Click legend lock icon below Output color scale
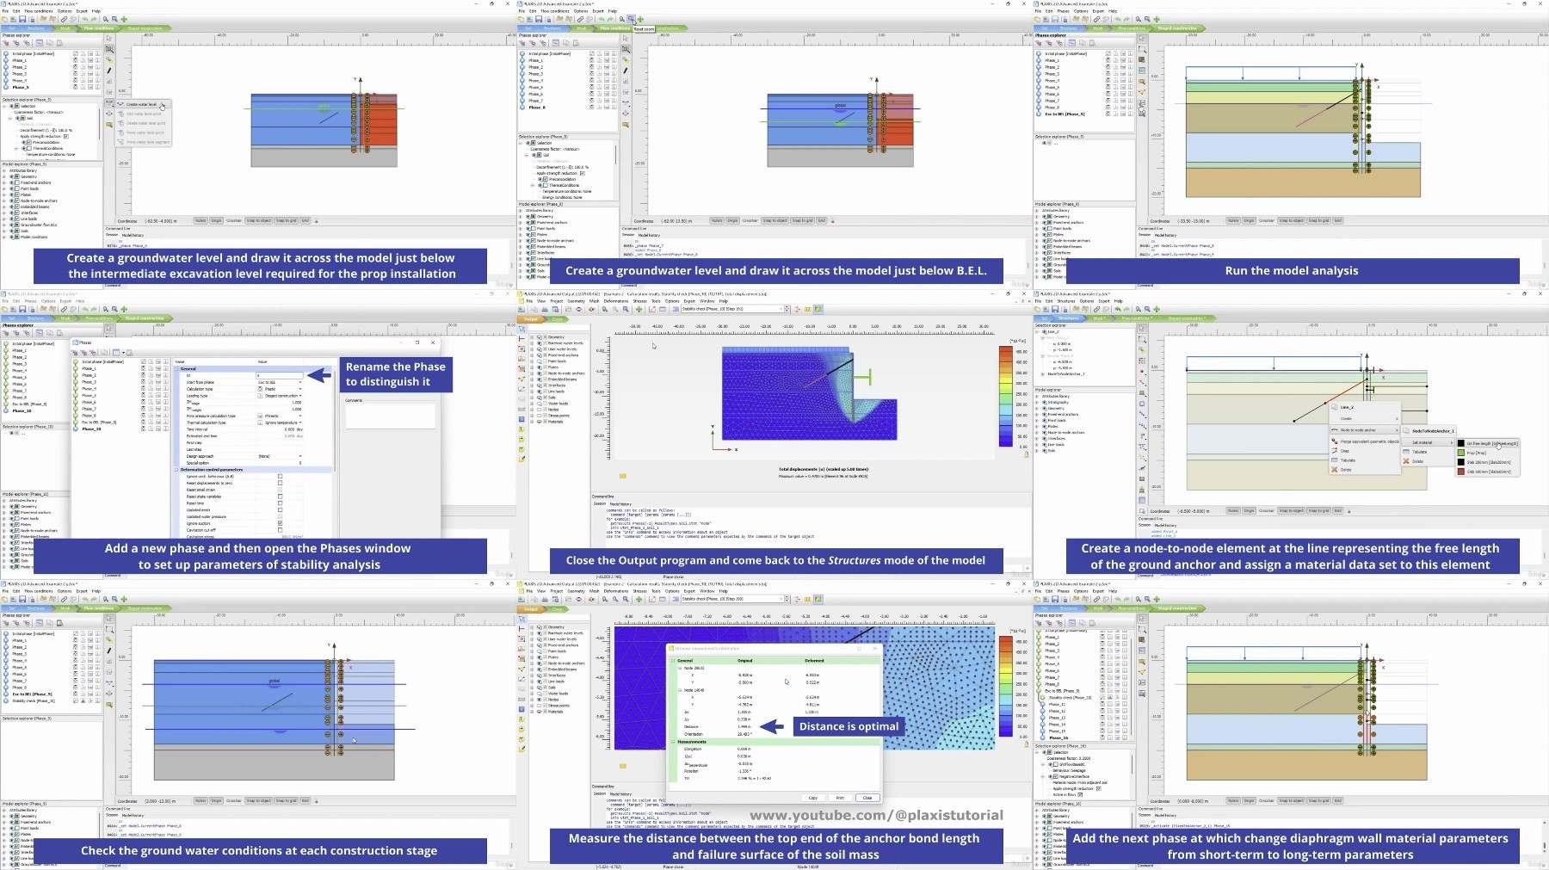This screenshot has height=870, width=1549. pos(1027,454)
